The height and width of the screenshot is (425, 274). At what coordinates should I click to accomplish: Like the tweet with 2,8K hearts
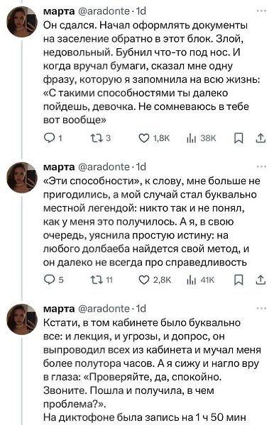point(155,280)
